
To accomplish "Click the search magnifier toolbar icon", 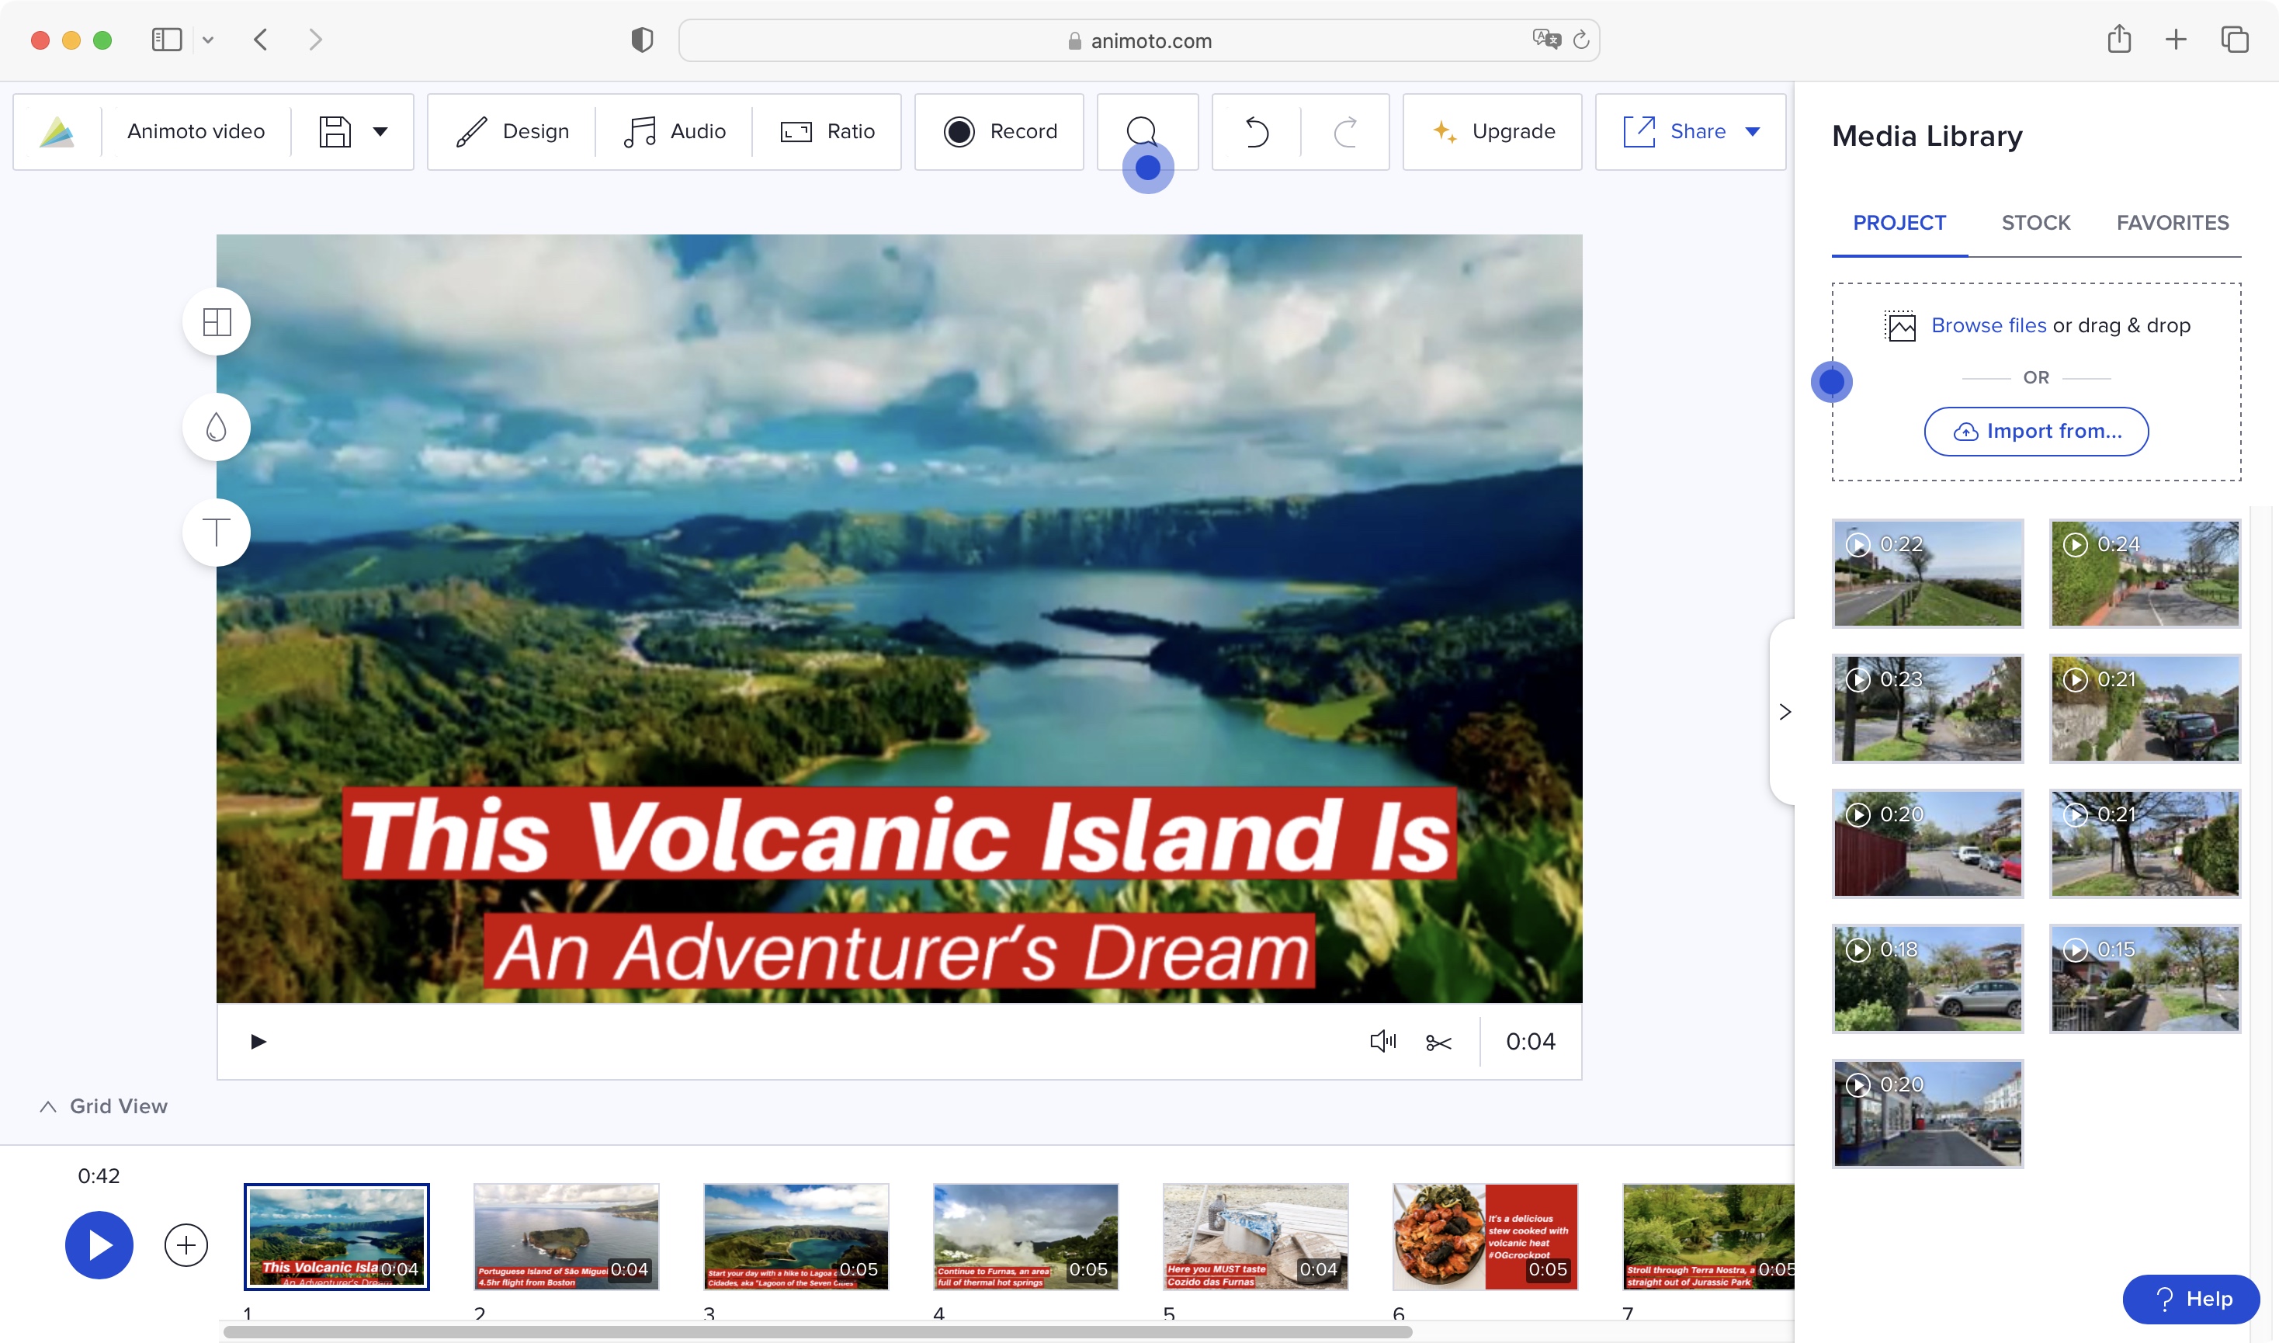I will pyautogui.click(x=1143, y=131).
